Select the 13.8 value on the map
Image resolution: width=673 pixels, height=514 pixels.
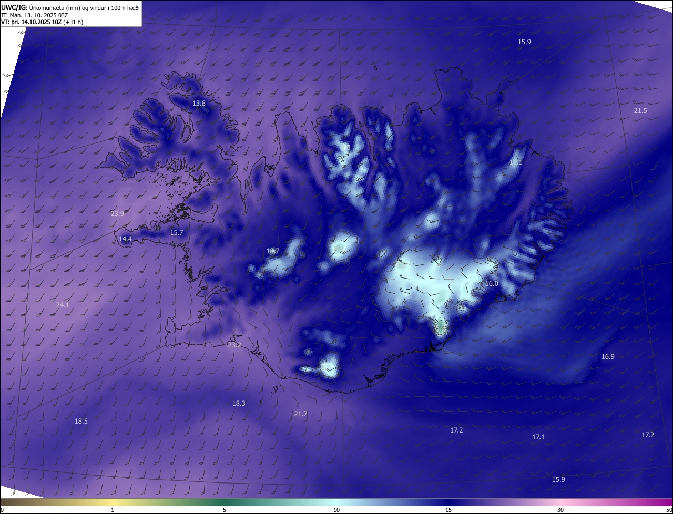199,104
